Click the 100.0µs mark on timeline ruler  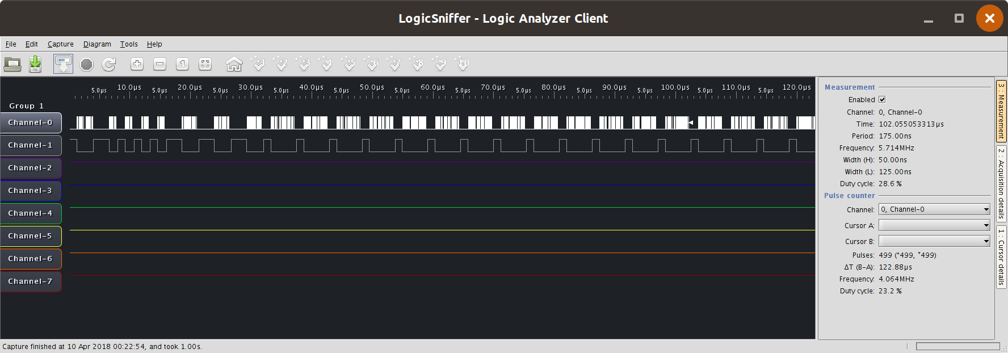point(675,87)
